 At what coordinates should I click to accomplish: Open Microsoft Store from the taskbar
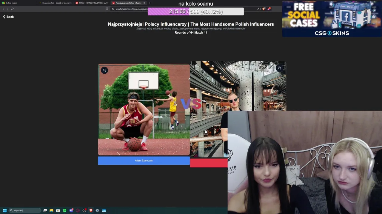pyautogui.click(x=58, y=210)
